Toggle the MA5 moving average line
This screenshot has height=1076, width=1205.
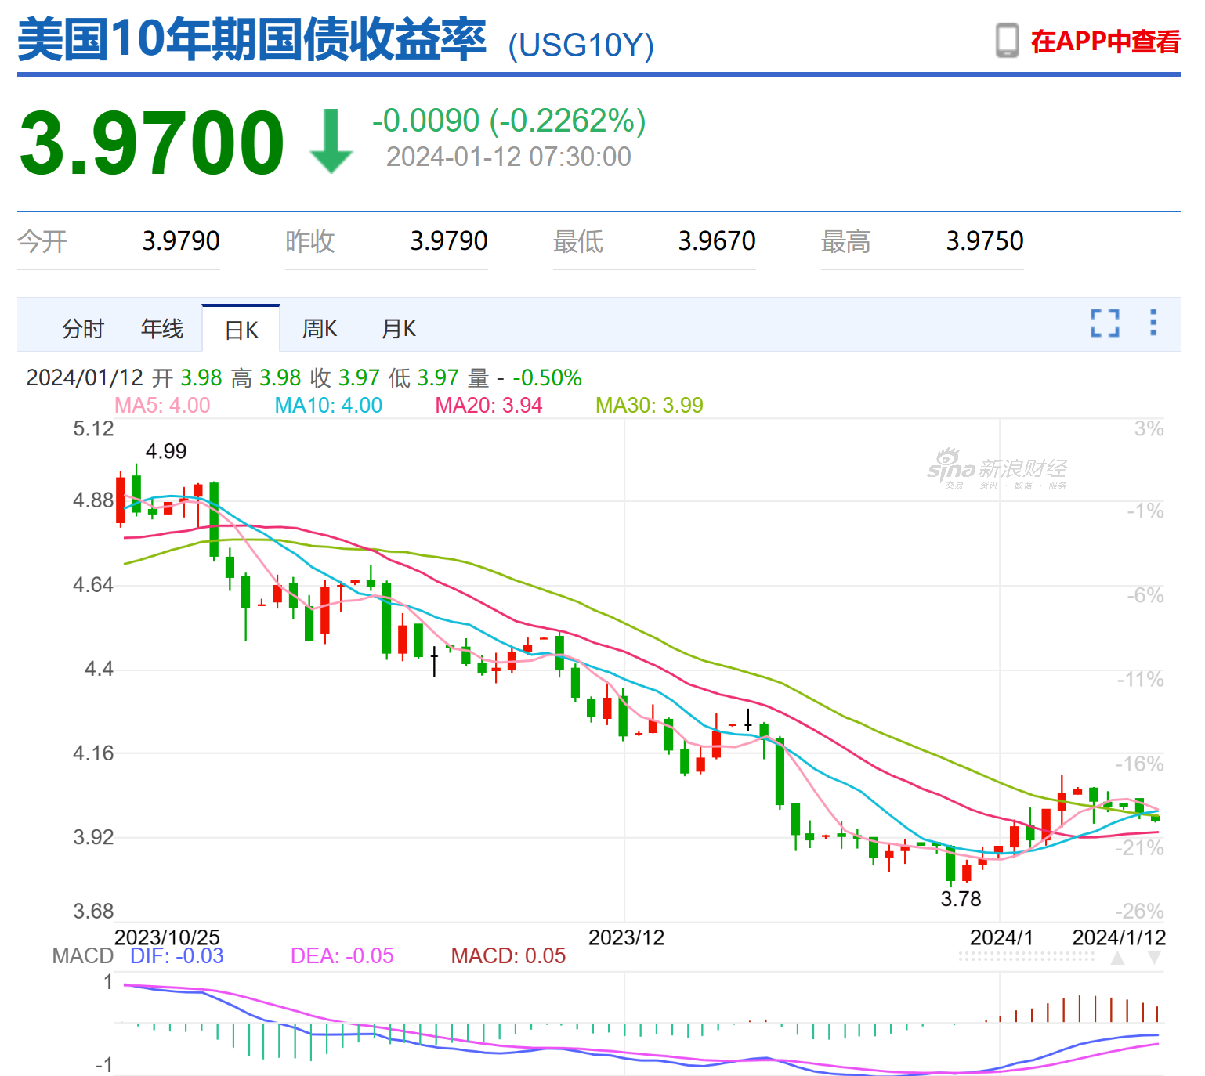[161, 406]
